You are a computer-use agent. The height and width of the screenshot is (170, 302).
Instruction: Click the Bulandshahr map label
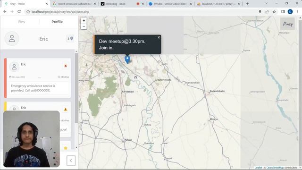tap(217, 91)
